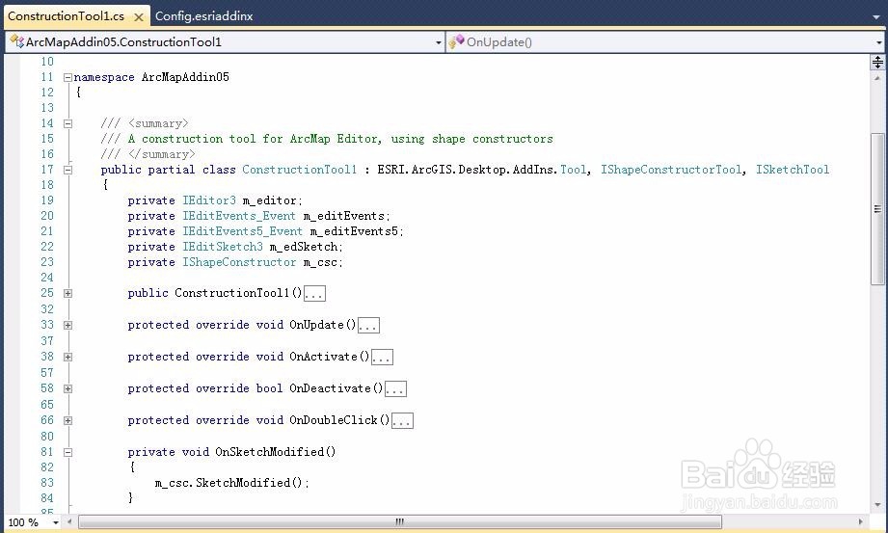Click 'OnSketchModified()' method name on line 81
The height and width of the screenshot is (533, 888).
coord(275,452)
